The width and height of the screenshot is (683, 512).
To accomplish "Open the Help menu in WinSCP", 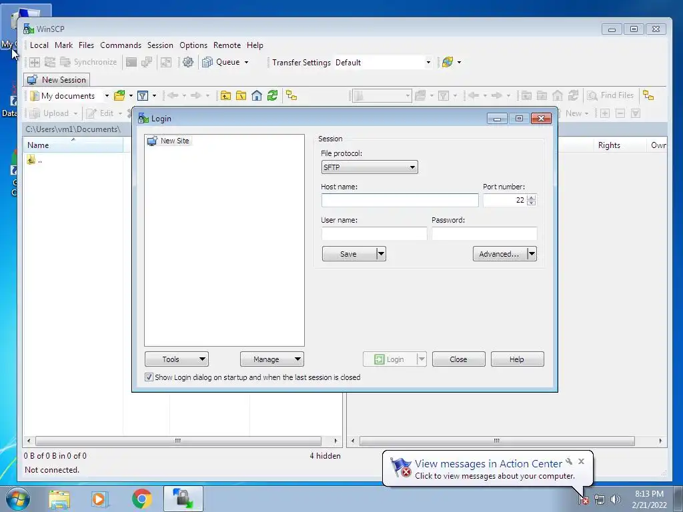I will [255, 45].
